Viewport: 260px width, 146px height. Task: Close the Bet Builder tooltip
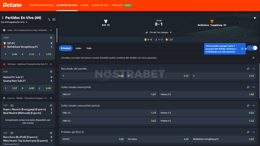[x=242, y=49]
